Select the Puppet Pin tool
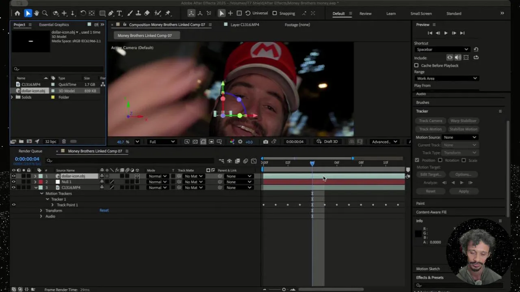Screen dimensions: 520x292 [168, 13]
